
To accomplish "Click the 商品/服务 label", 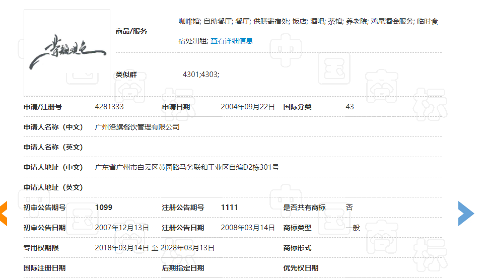I will click(131, 31).
